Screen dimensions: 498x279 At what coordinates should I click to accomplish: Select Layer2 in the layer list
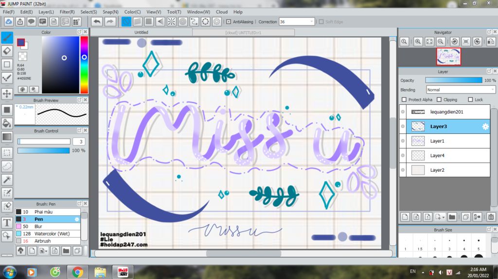tap(445, 170)
